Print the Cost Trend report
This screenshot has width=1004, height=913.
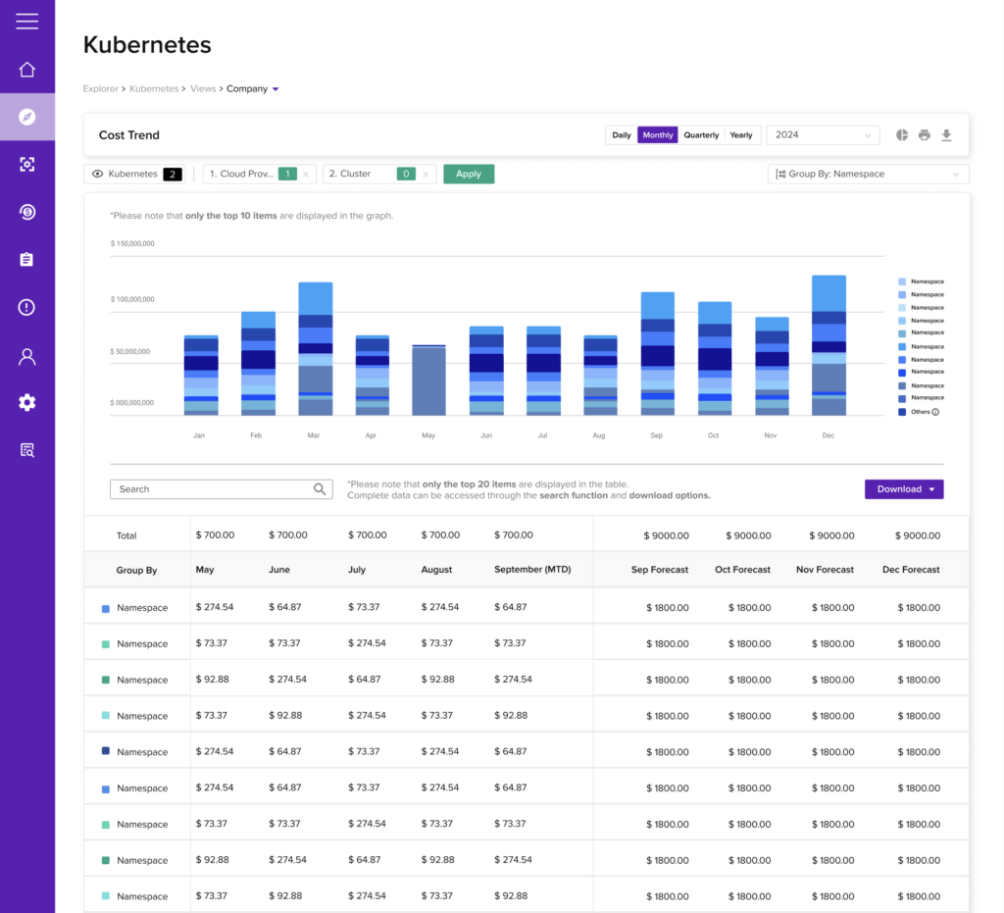pyautogui.click(x=924, y=135)
